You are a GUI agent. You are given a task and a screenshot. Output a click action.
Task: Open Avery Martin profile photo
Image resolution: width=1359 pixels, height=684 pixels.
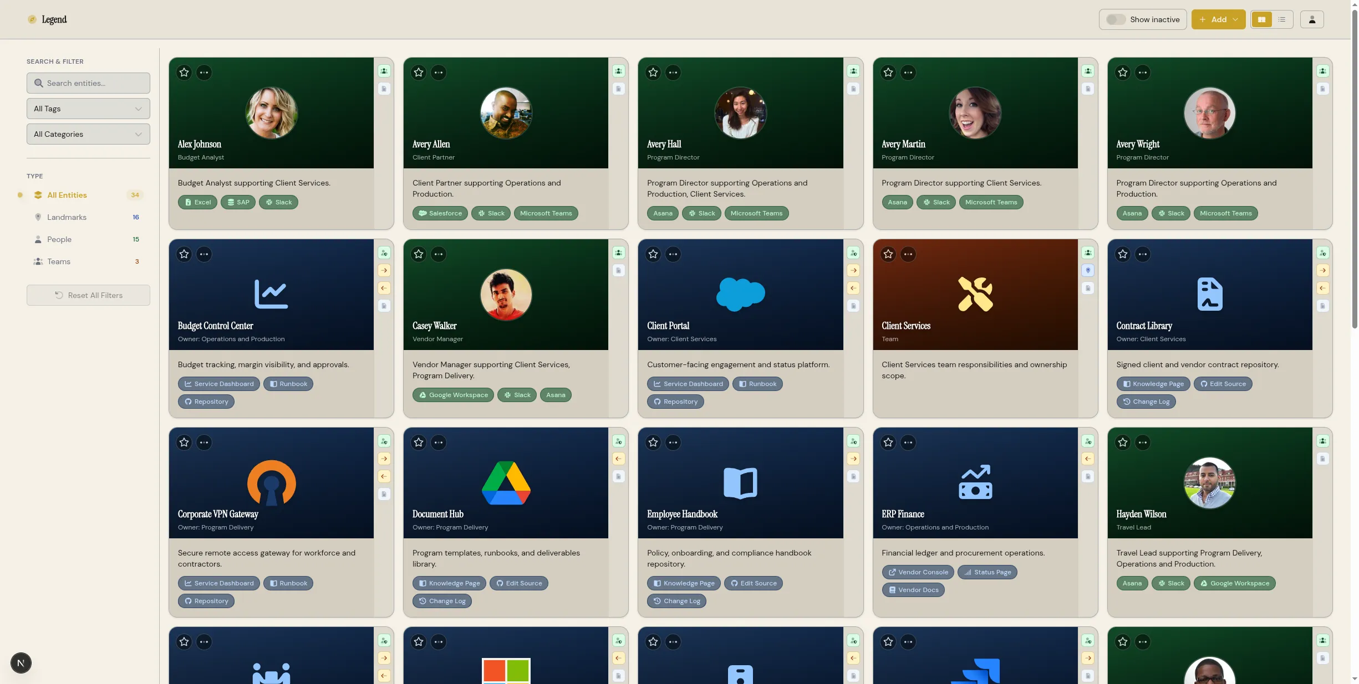(975, 112)
